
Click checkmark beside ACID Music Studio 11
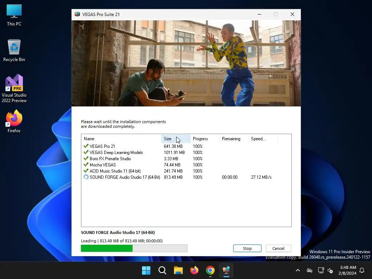[86, 171]
